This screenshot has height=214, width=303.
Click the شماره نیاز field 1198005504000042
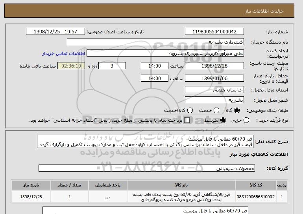(214, 32)
